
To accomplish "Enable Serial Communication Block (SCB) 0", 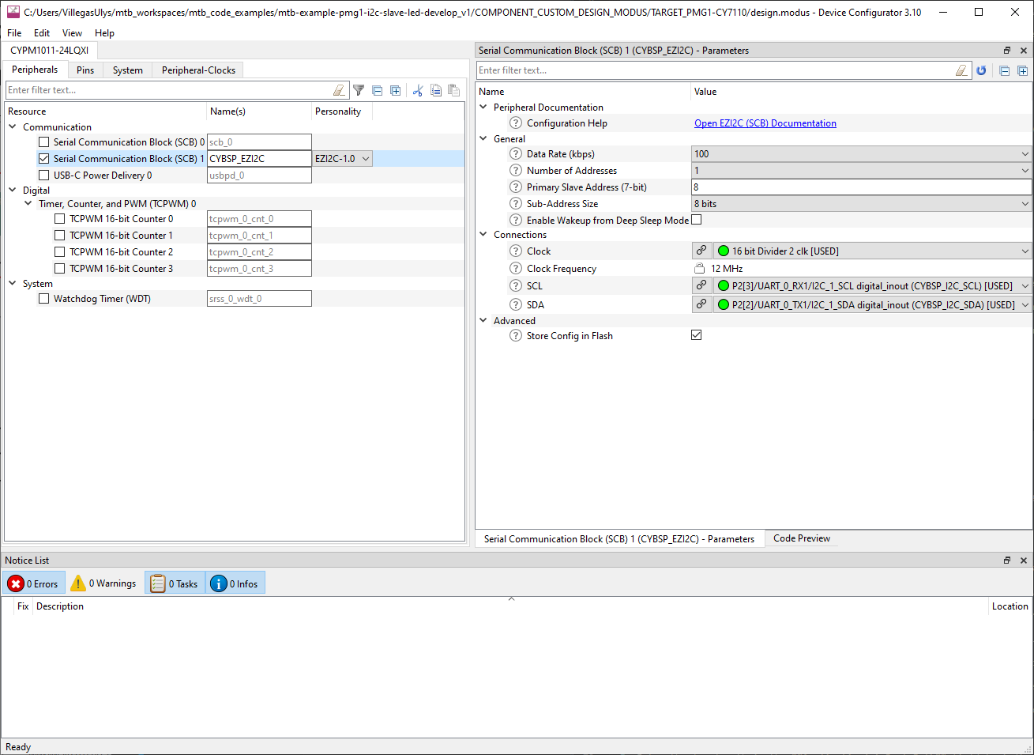I will pos(44,142).
